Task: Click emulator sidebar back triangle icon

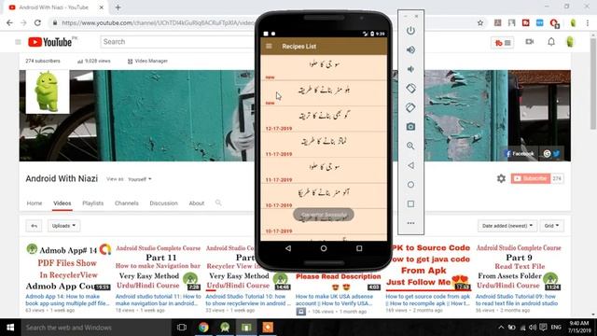Action: (x=410, y=165)
